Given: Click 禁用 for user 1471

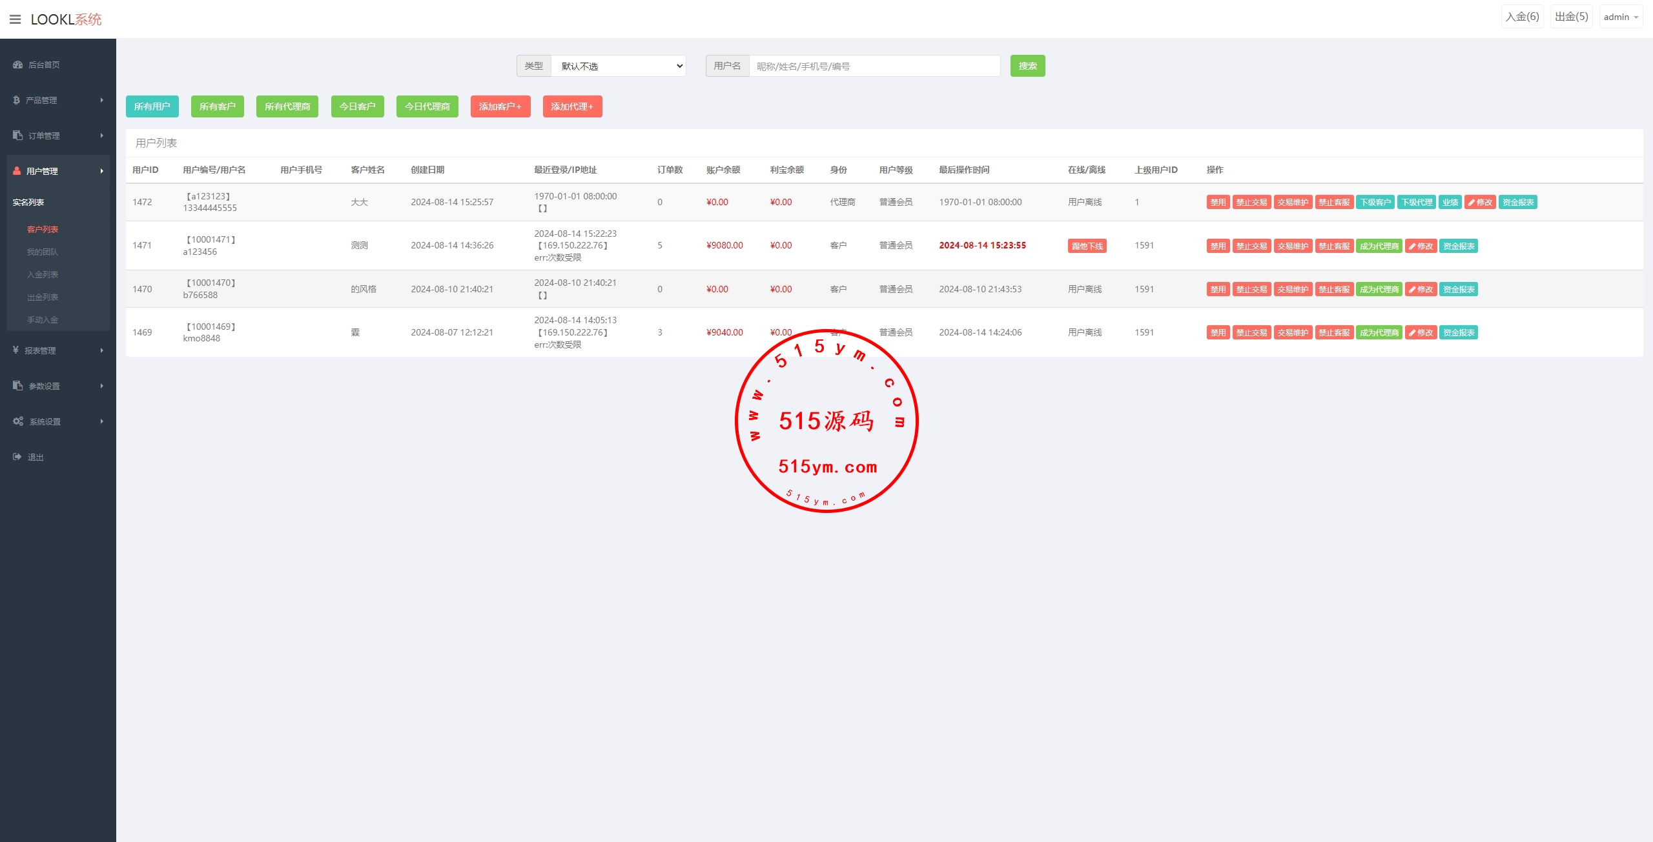Looking at the screenshot, I should tap(1218, 246).
